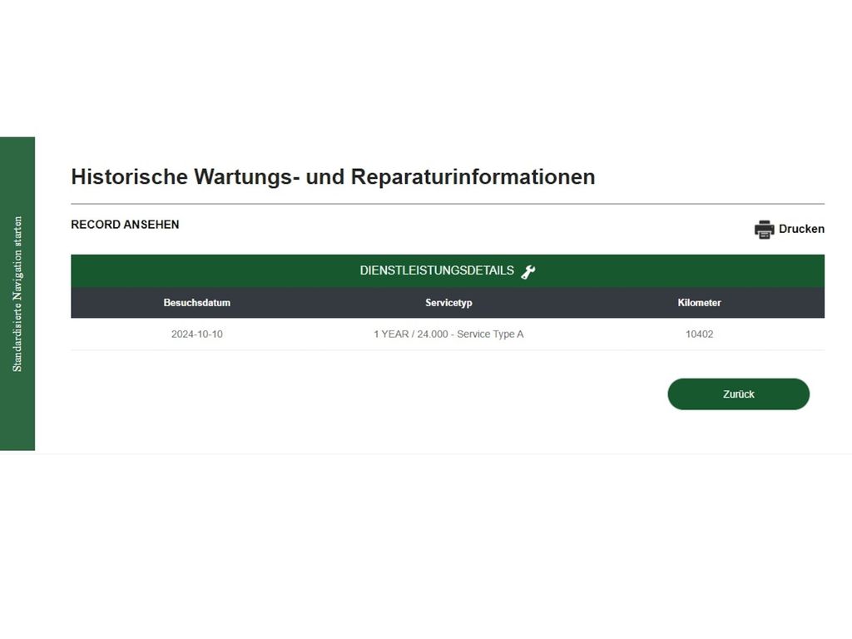
Task: Click the '1 YEAR / 24.000' text
Action: (x=411, y=334)
